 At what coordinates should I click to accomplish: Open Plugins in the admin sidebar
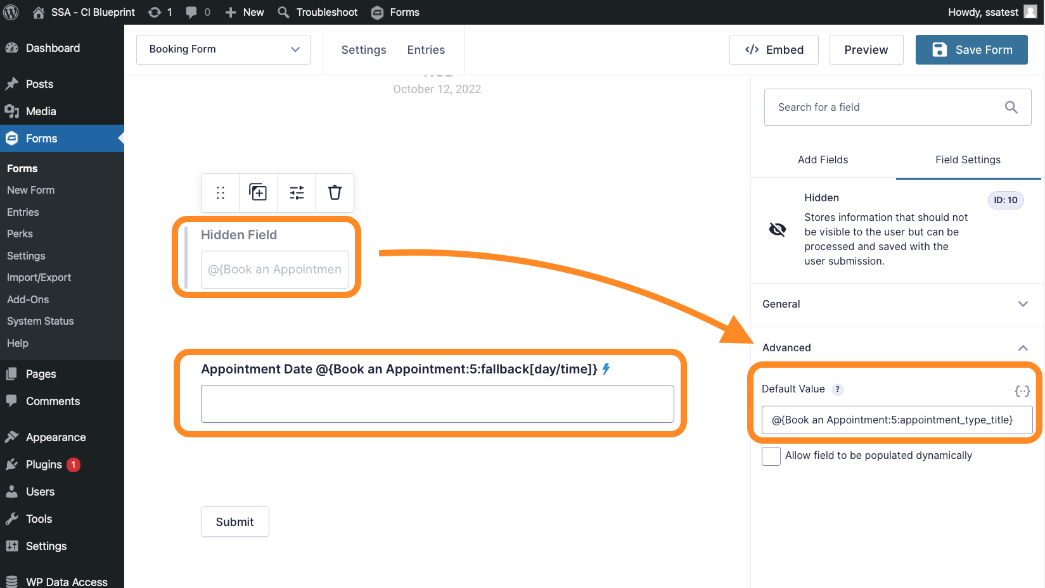pos(44,465)
